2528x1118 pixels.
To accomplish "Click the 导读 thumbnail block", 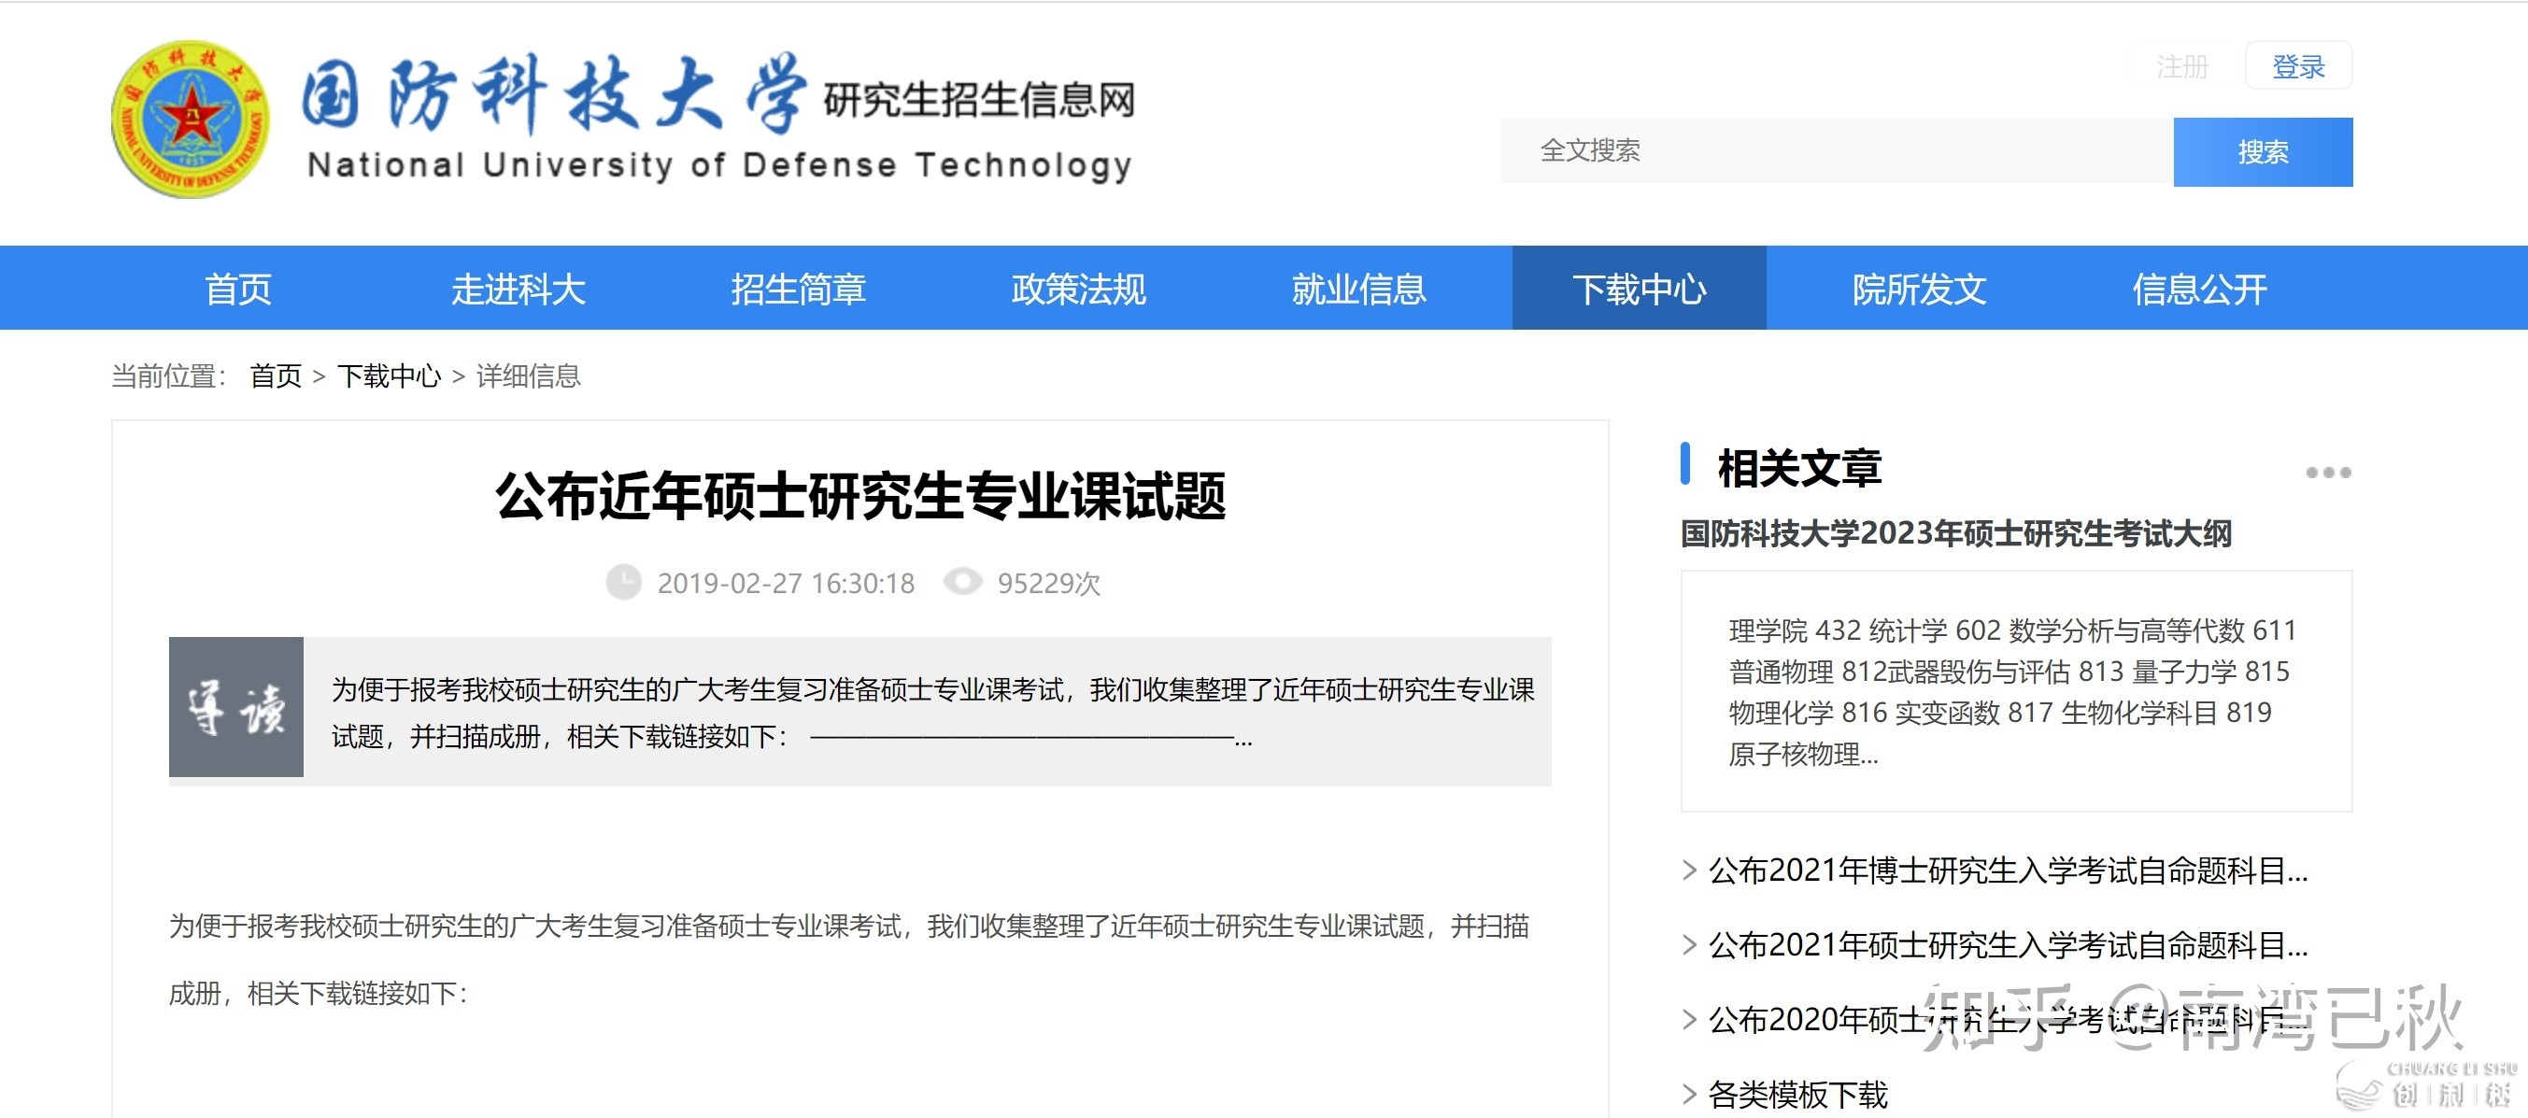I will coord(235,707).
